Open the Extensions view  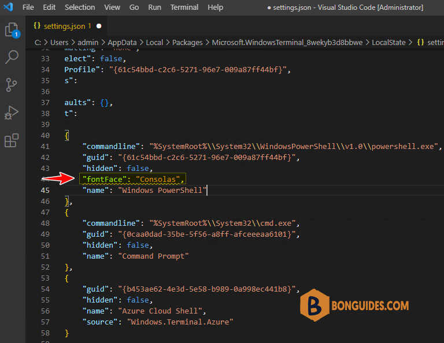12,140
